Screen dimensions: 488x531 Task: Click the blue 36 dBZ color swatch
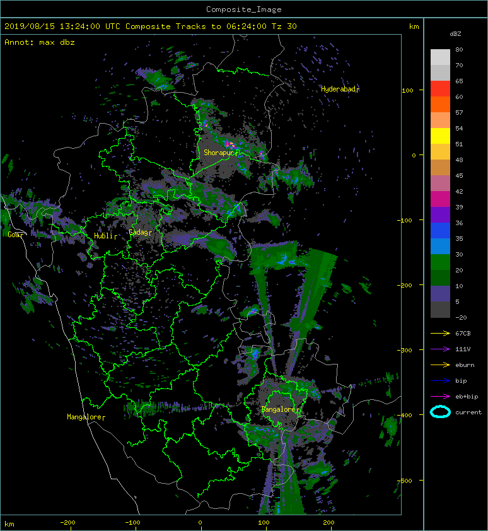440,230
